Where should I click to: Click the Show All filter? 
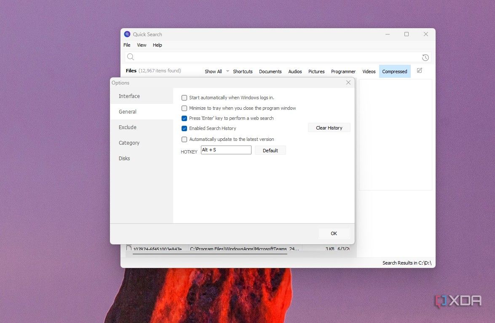(213, 71)
